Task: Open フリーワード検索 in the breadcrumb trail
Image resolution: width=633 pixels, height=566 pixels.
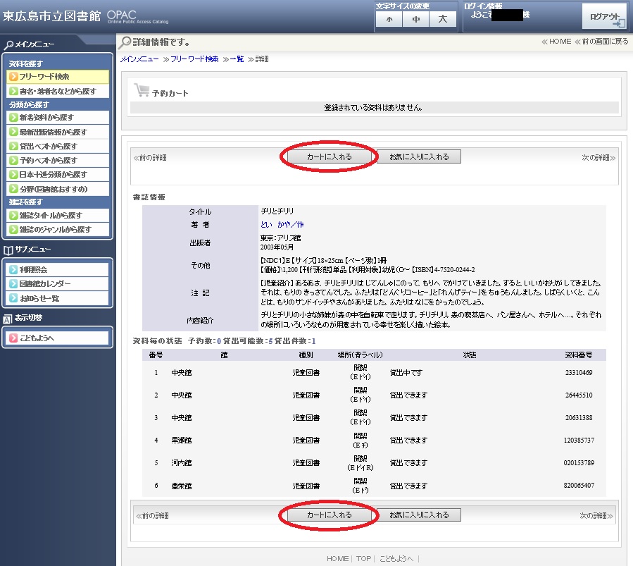Action: click(194, 59)
